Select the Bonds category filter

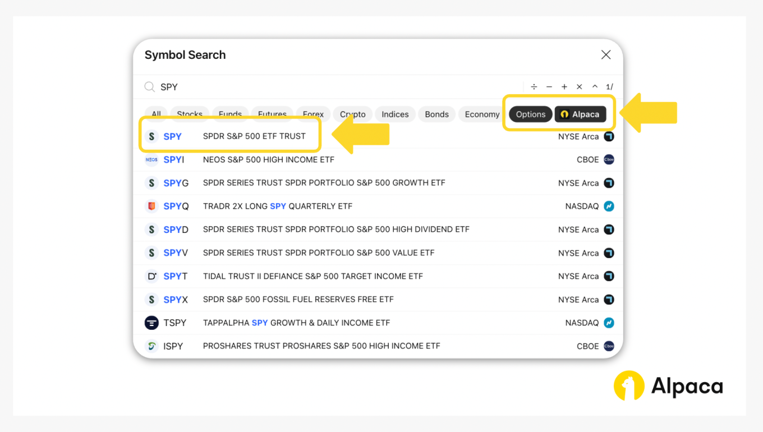(x=436, y=114)
